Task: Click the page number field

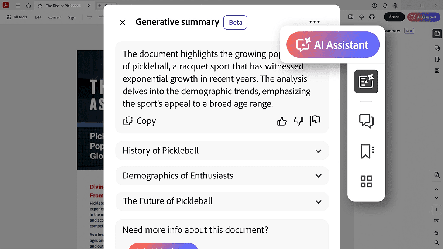Action: point(436,210)
